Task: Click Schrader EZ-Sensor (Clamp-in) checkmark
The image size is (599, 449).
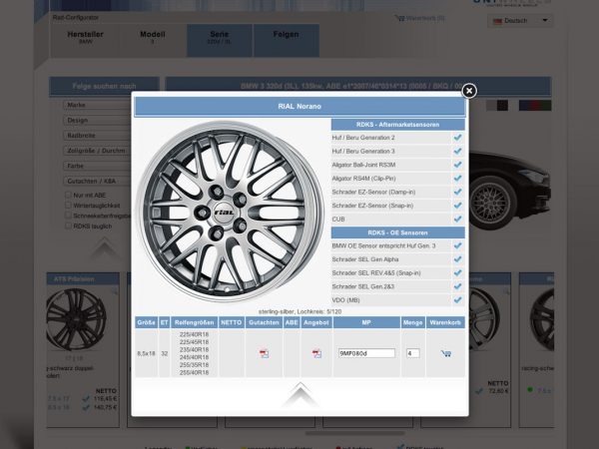Action: [457, 192]
